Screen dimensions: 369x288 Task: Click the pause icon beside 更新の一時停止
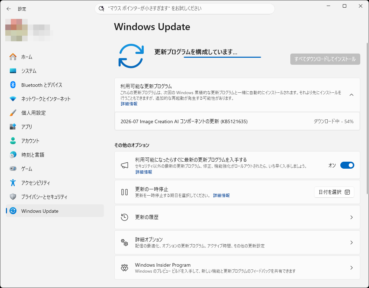point(125,192)
